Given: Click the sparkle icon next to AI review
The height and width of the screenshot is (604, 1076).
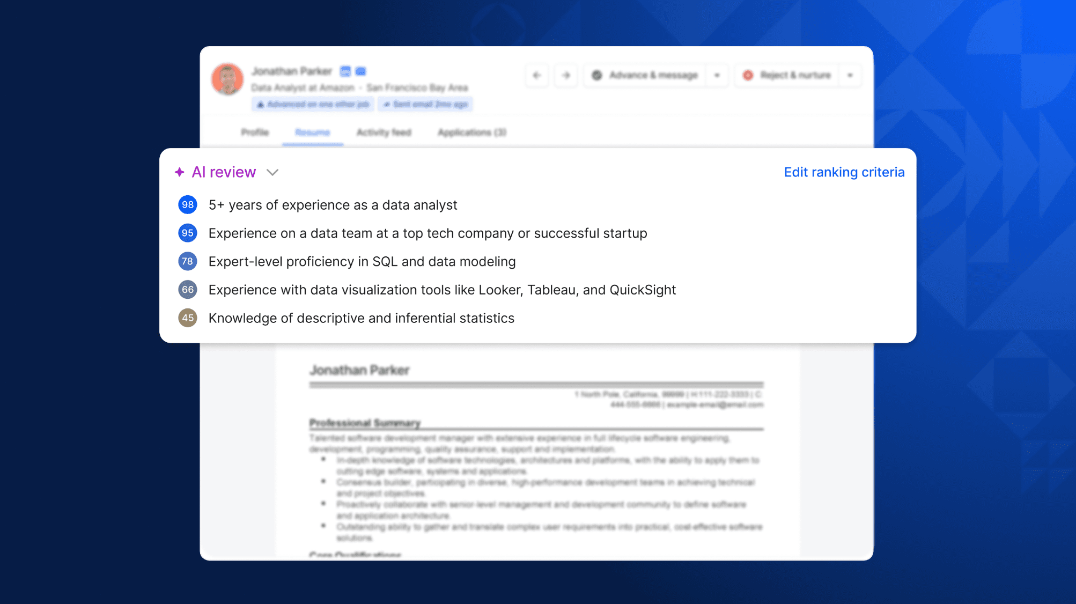Looking at the screenshot, I should coord(180,172).
